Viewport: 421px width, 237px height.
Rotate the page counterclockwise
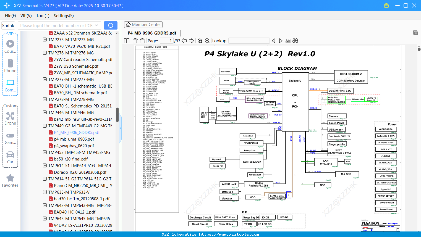pyautogui.click(x=135, y=41)
